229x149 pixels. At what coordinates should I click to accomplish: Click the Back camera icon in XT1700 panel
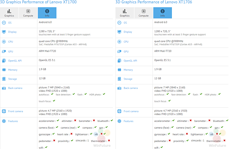pos(4,88)
